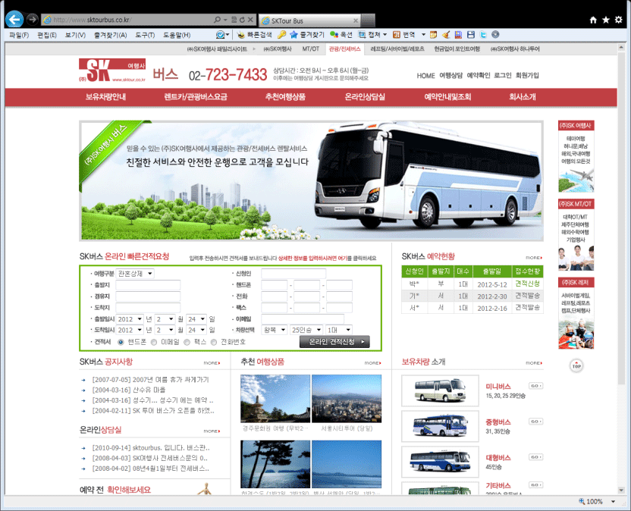The height and width of the screenshot is (511, 631).
Task: Click the GO icon next to 미니버스
Action: pos(535,386)
